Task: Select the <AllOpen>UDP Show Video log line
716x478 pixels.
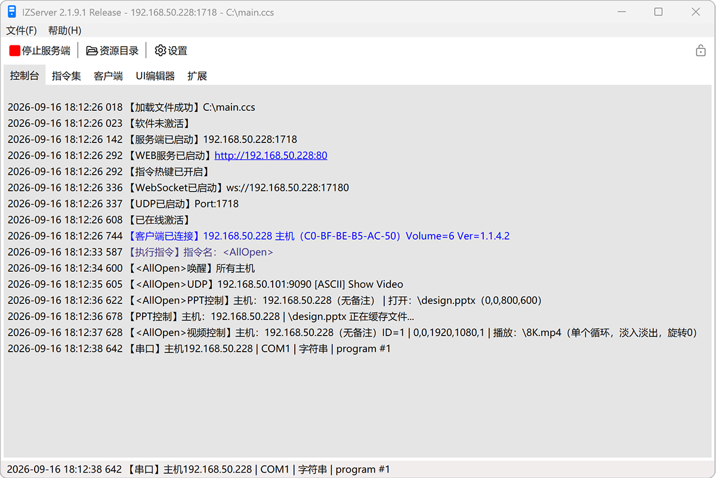Action: 205,284
